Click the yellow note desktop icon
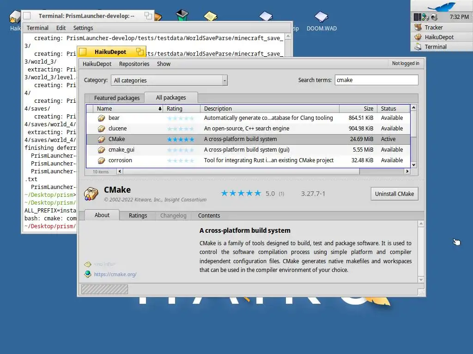The width and height of the screenshot is (473, 354). pos(210,16)
